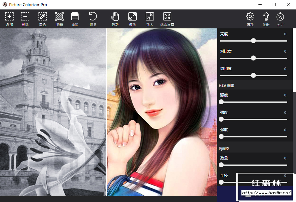296x202 pixels.
Task: Click the 数量 amount slider handle
Action: (x=221, y=165)
